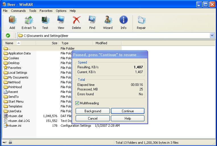
Task: Click the Add toolbar icon
Action: pos(12,20)
